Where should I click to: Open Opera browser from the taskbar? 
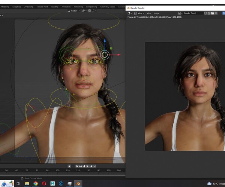click(44, 183)
